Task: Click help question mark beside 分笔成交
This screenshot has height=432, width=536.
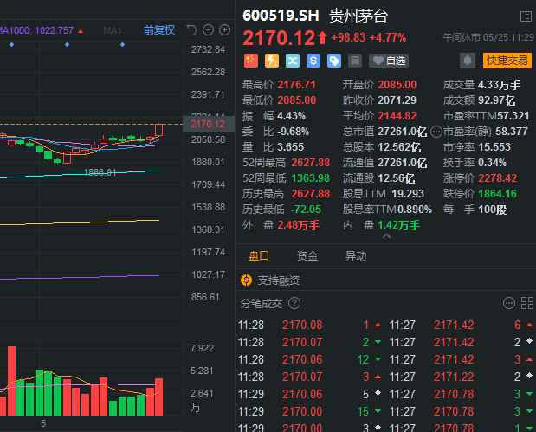Action: pos(294,303)
